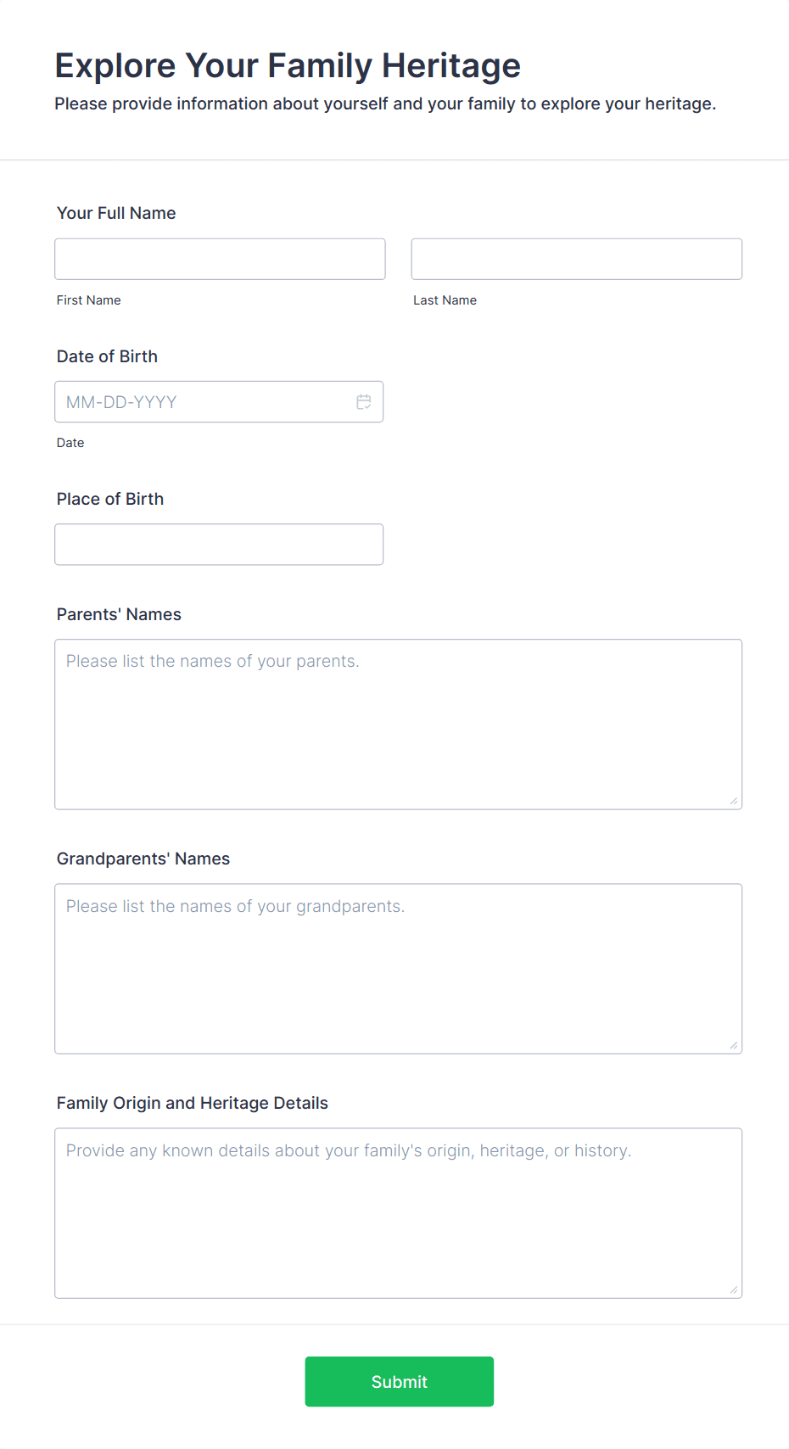This screenshot has width=789, height=1449.
Task: Click the Date of Birth MM-DD-YYYY field
Action: pyautogui.click(x=204, y=402)
